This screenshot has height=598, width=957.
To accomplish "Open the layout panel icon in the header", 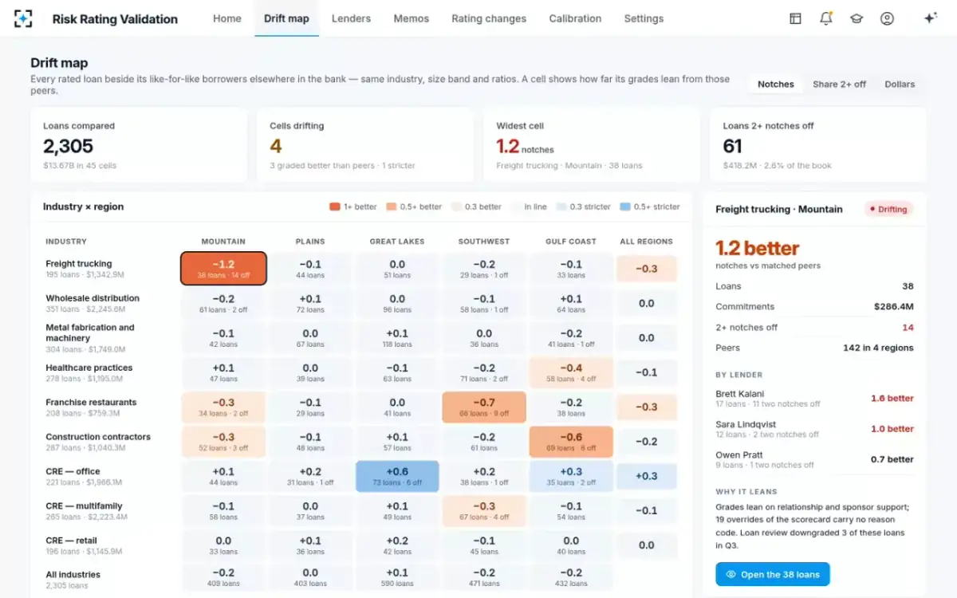I will pyautogui.click(x=795, y=18).
